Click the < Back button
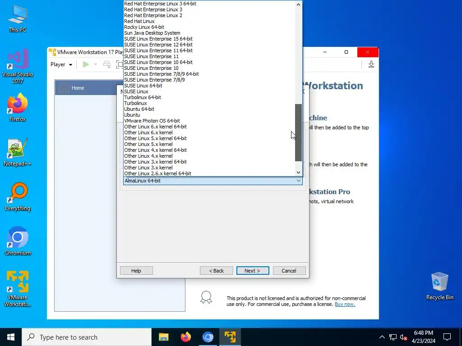 click(216, 271)
